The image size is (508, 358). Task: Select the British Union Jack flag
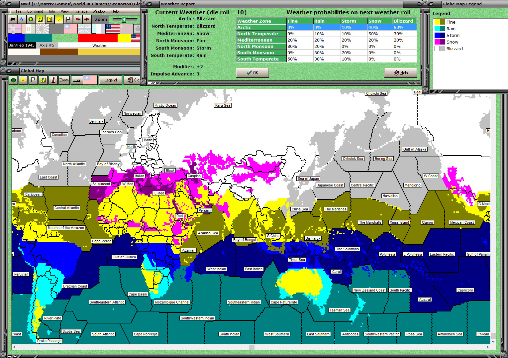(84, 29)
